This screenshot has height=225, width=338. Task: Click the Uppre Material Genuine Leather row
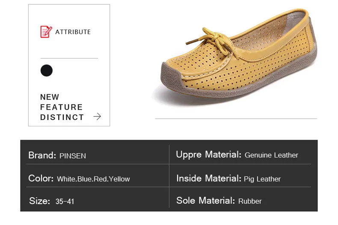pos(240,155)
